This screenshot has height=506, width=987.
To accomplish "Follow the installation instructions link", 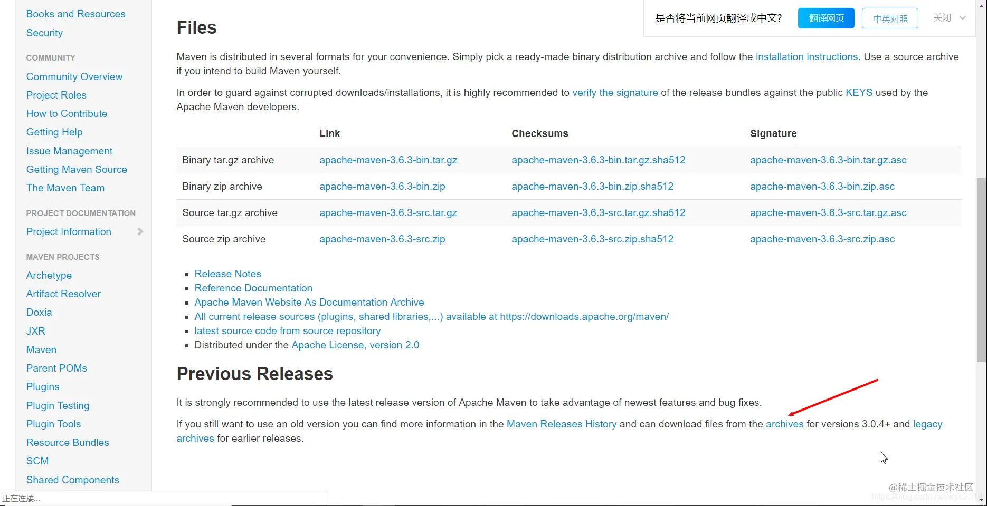I will coord(808,56).
